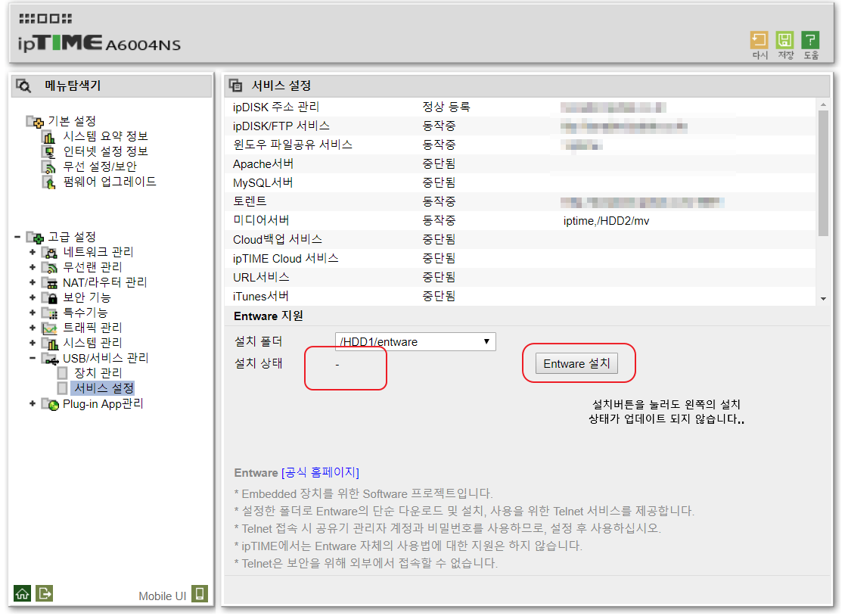Select the ipDISK/FTP 서비스 row
The height and width of the screenshot is (616, 848).
(520, 126)
